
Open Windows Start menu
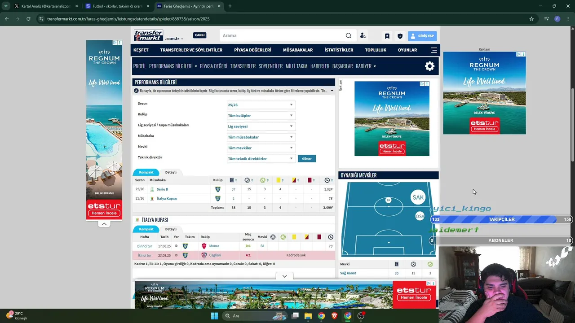point(214,316)
